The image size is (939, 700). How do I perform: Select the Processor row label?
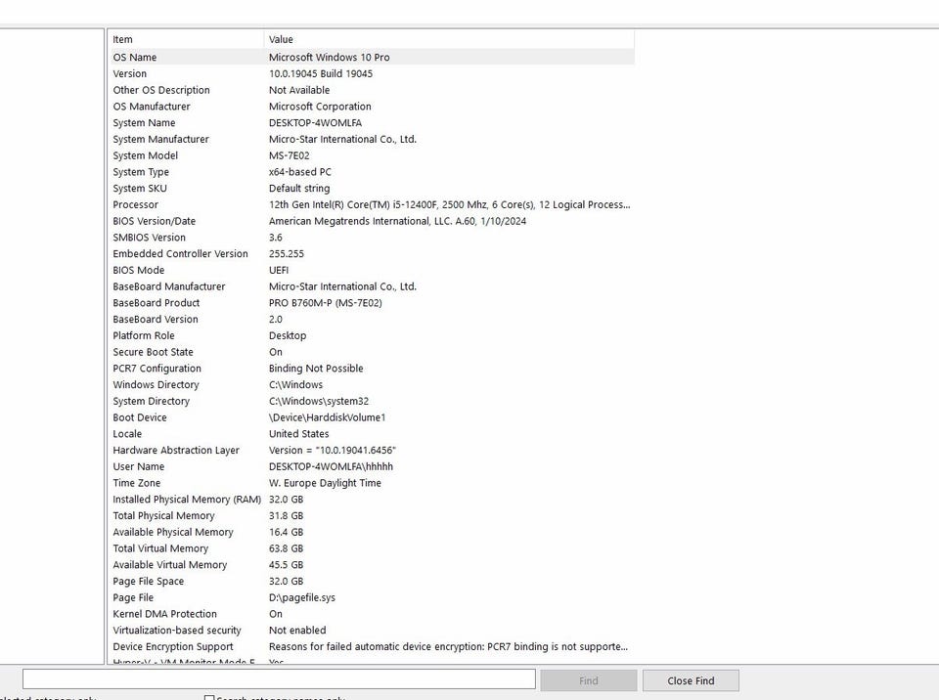135,204
